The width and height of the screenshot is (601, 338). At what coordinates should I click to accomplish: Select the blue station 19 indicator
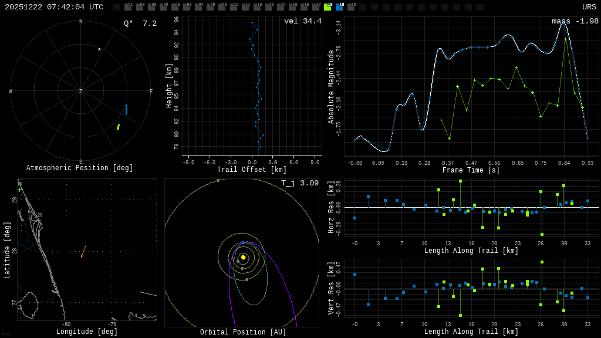339,7
